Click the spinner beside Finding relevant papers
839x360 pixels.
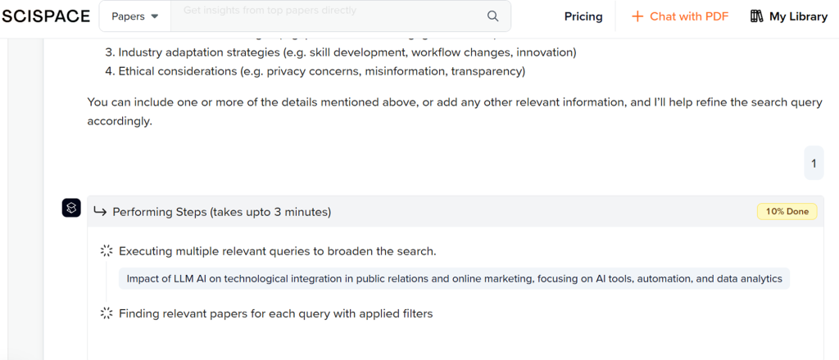(x=106, y=313)
